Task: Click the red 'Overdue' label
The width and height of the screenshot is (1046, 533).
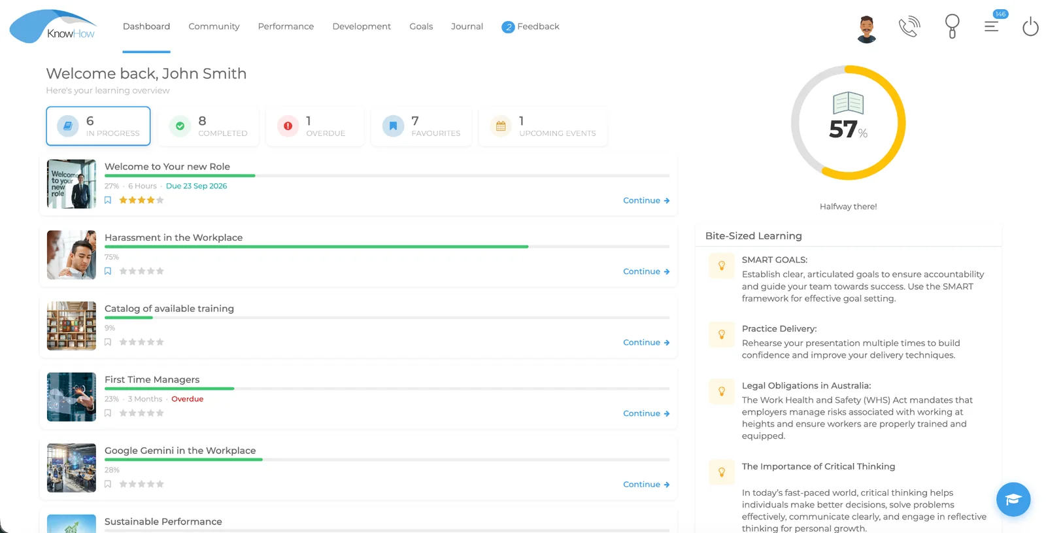Action: coord(187,399)
